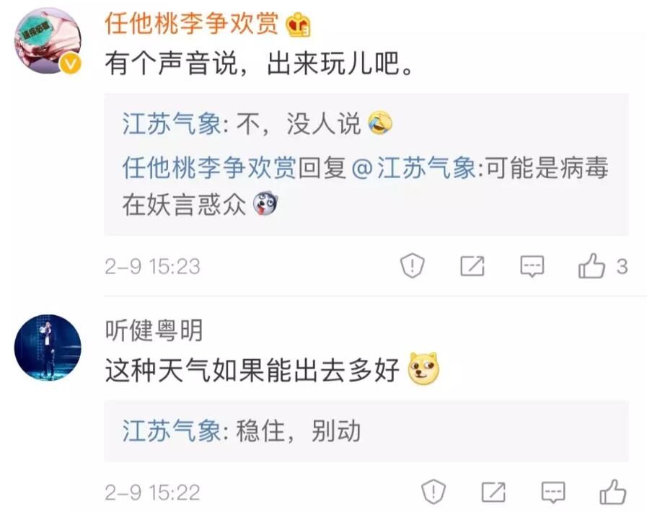Open the crown membership badge beside 任他桃李争欢赏

[x=299, y=25]
